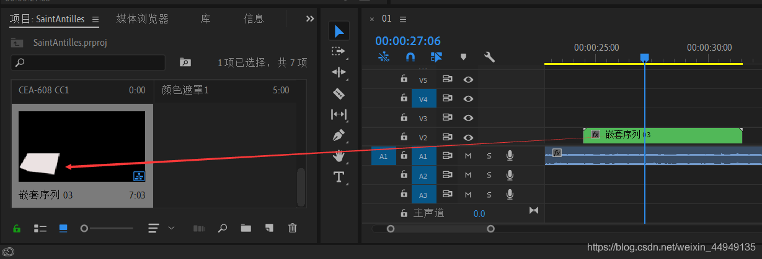The width and height of the screenshot is (762, 259).
Task: Select the Type tool
Action: click(x=339, y=177)
